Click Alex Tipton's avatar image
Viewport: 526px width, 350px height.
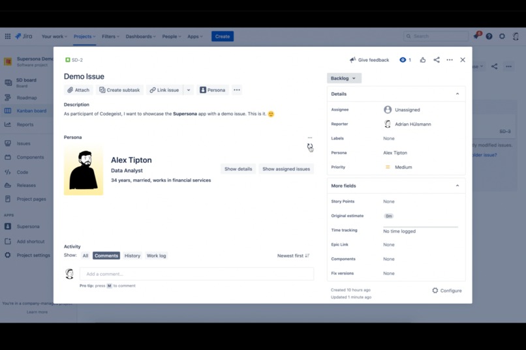[x=84, y=170]
